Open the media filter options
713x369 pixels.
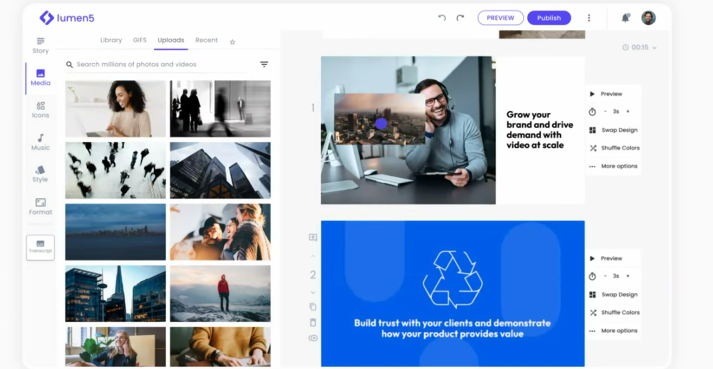(264, 64)
